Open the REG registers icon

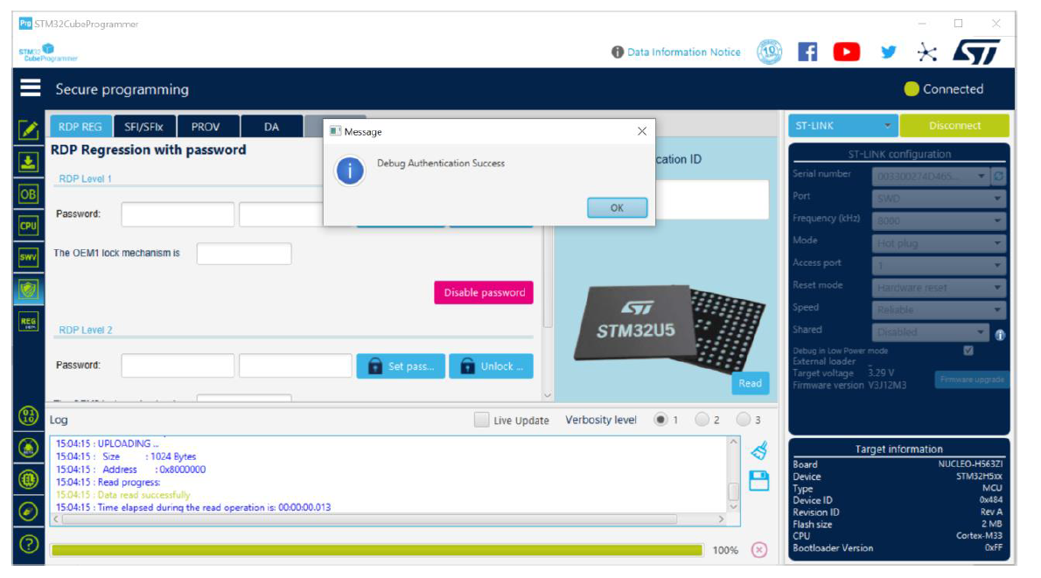coord(29,321)
